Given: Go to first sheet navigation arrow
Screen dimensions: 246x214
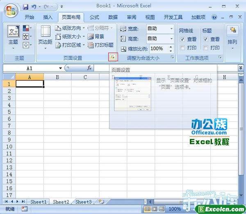Looking at the screenshot, I should coord(6,201).
